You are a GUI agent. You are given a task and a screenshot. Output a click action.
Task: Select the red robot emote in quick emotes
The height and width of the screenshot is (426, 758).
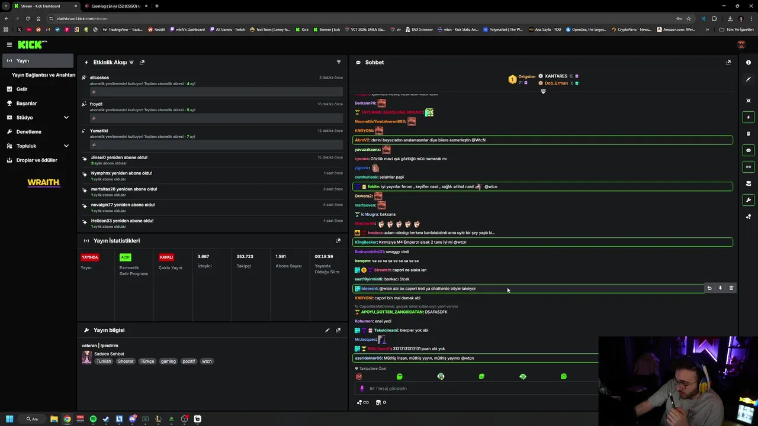359,376
